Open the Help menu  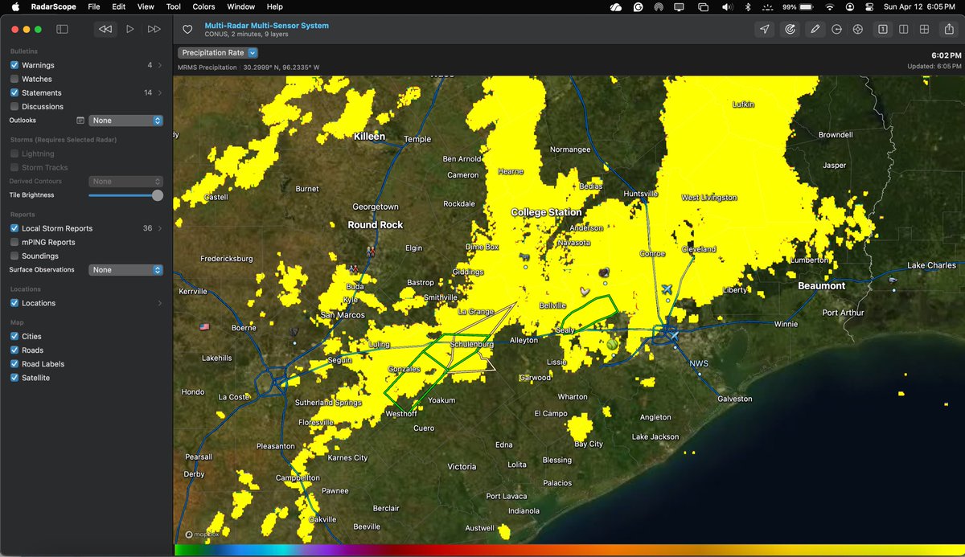(x=275, y=6)
